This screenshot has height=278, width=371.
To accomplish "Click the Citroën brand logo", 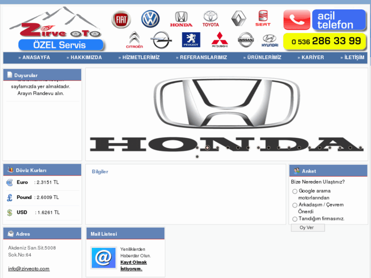I will coord(134,40).
